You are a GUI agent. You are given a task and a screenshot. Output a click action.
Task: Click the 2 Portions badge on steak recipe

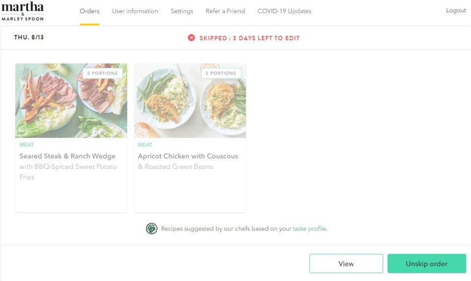tap(103, 73)
